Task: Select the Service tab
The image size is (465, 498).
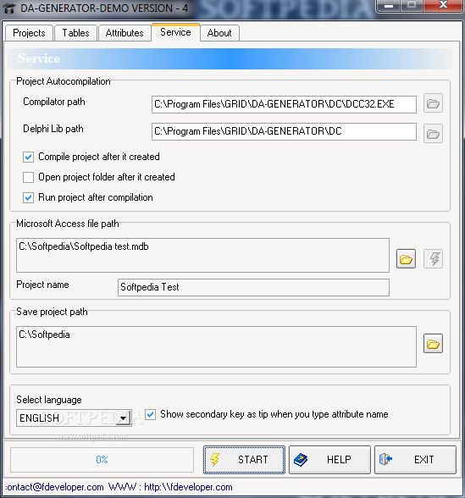Action: pos(175,32)
